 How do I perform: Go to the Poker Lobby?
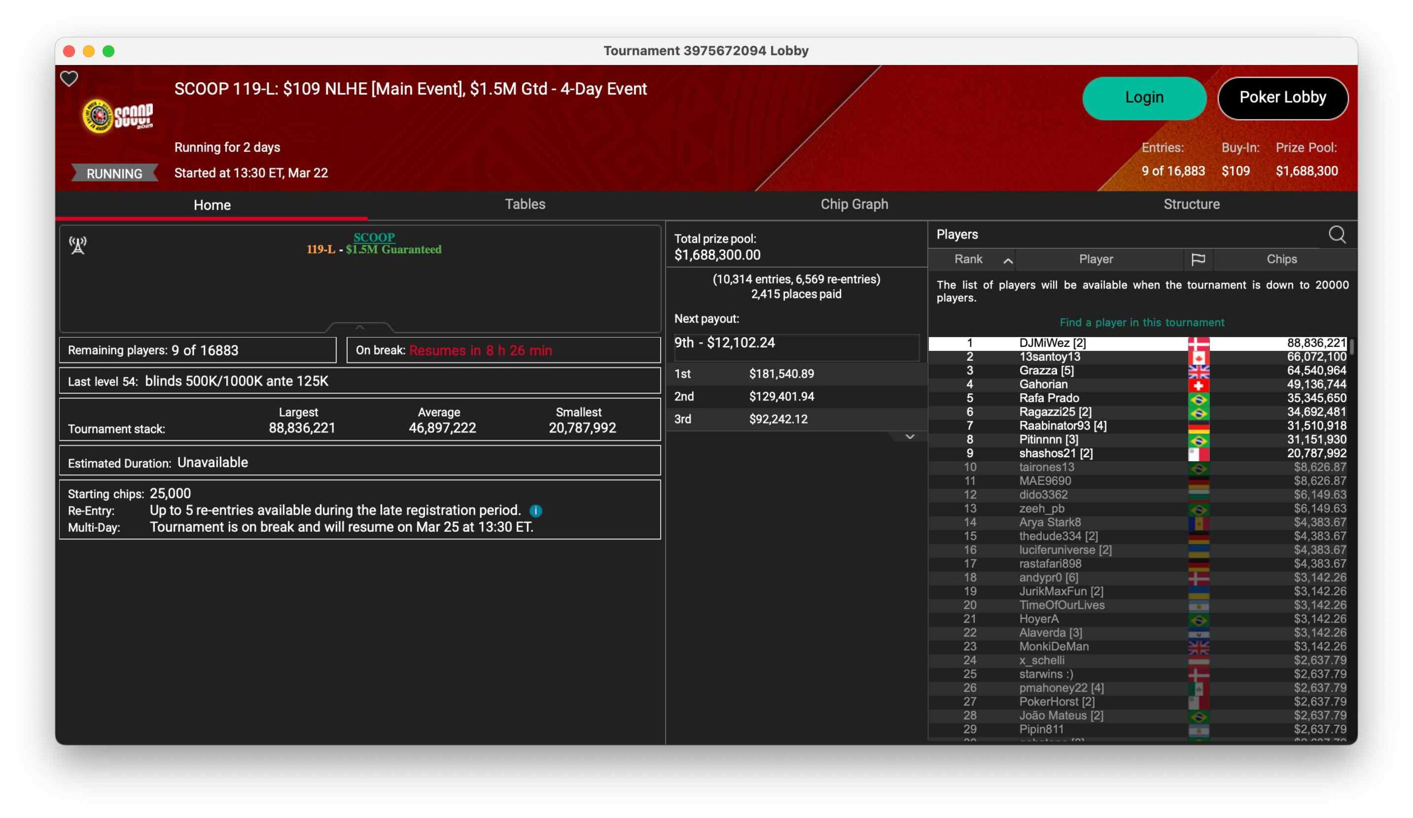click(1282, 98)
